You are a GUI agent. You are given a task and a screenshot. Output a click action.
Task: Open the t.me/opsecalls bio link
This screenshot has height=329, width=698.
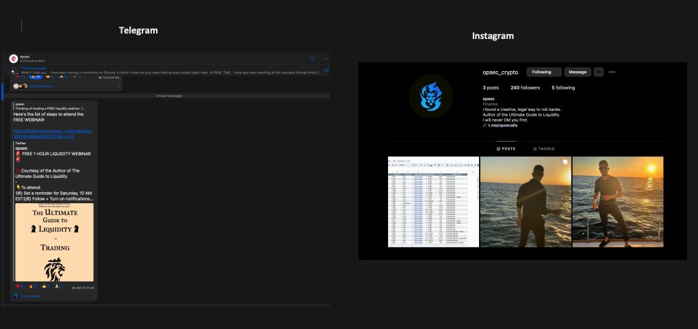(502, 126)
